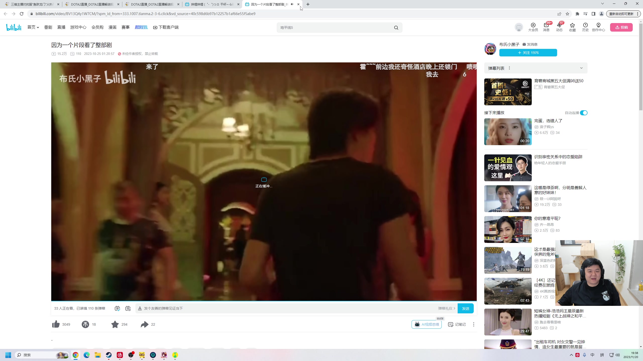Open new browser tab
The width and height of the screenshot is (643, 361).
pyautogui.click(x=308, y=4)
